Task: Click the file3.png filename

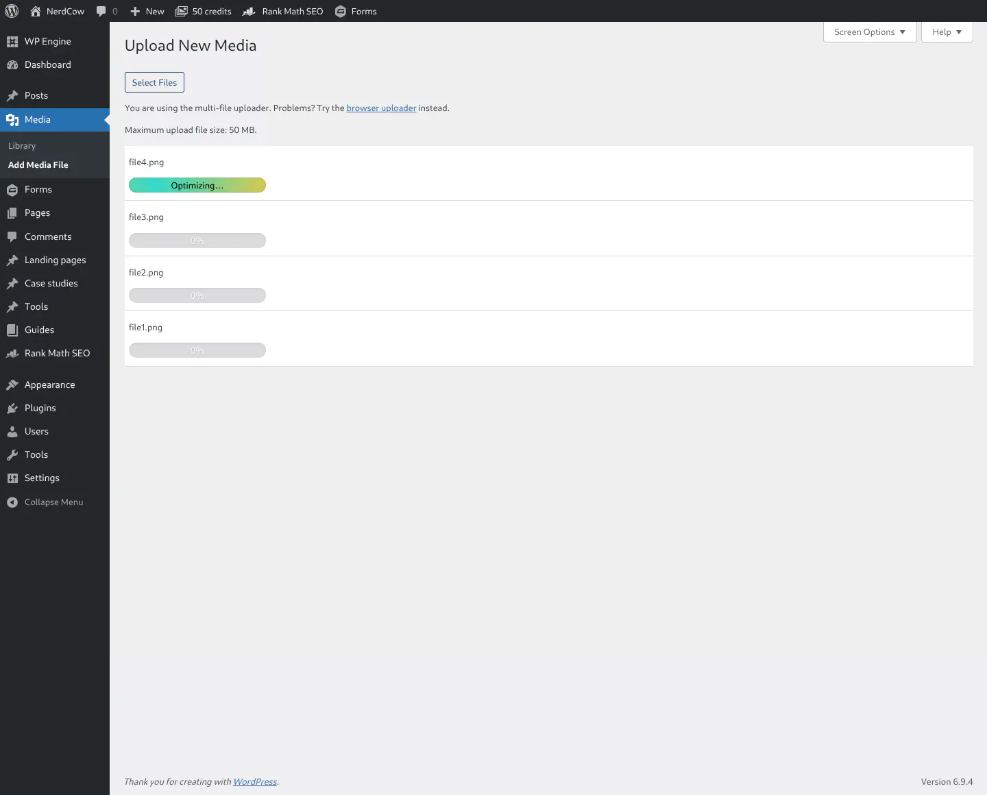Action: (146, 217)
